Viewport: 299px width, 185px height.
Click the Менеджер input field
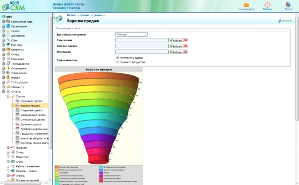click(142, 52)
